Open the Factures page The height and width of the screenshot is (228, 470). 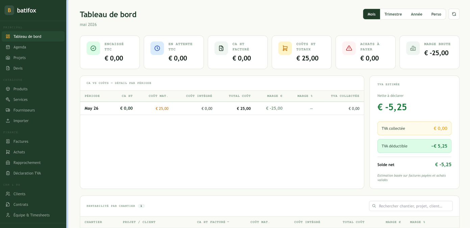[33, 141]
